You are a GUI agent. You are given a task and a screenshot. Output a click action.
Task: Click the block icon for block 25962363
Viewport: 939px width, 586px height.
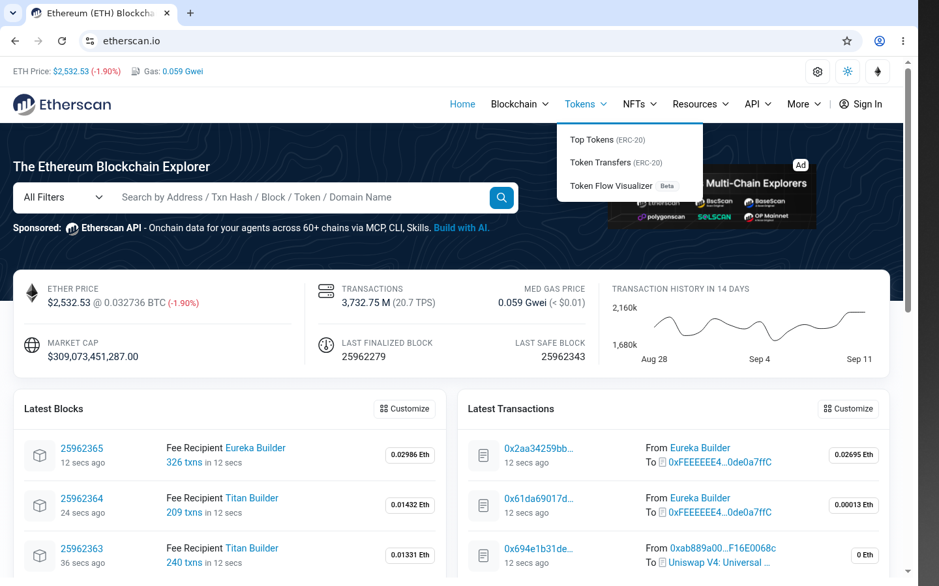pos(40,555)
